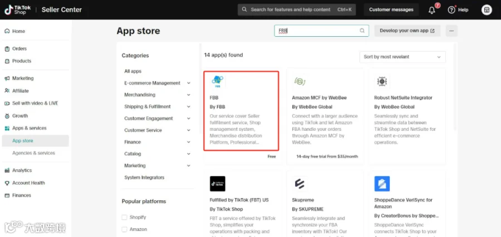
Task: Click the Growth sidebar icon
Action: (7, 116)
